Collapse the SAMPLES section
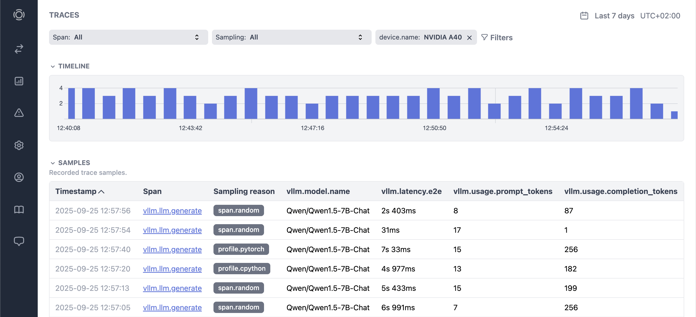The height and width of the screenshot is (317, 696). (x=53, y=163)
